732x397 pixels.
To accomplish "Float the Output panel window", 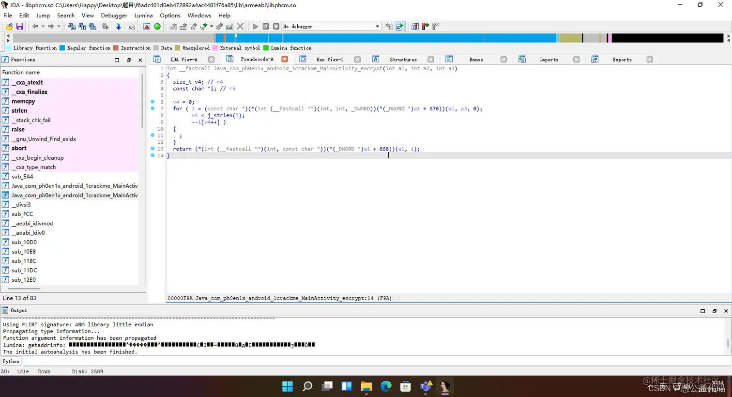I will point(714,311).
